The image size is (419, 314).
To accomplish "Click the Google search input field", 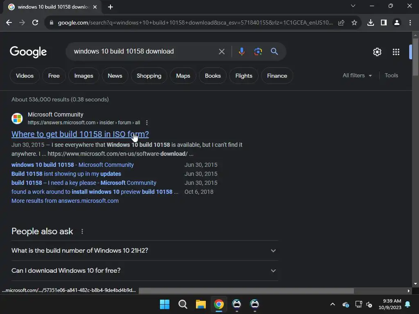I will tap(144, 51).
